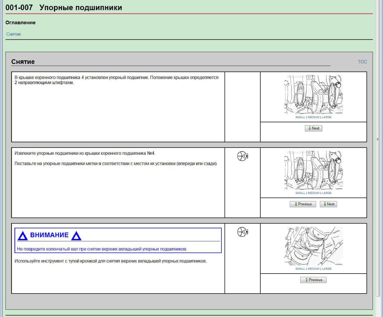View second step bearing cap illustration
The image size is (383, 317).
click(x=314, y=170)
